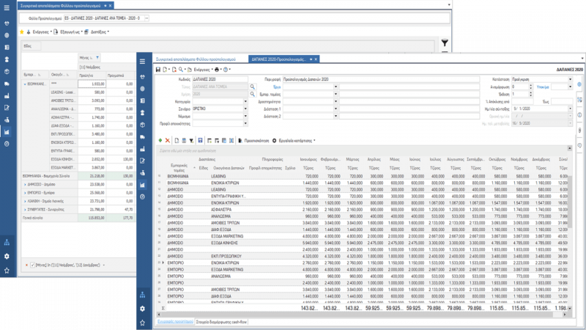Click the factory icon in back window sidebar
The width and height of the screenshot is (586, 330).
[x=7, y=96]
